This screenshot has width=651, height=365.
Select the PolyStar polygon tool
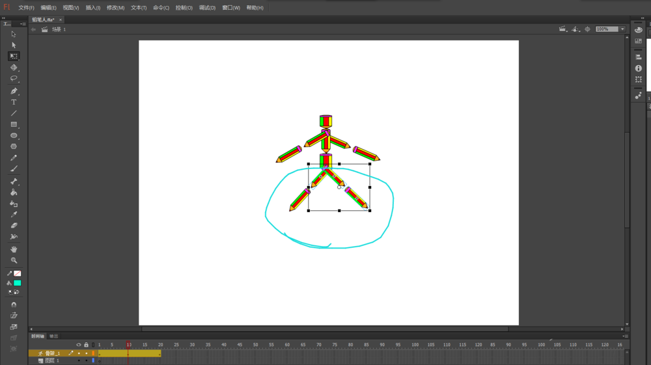click(x=14, y=146)
